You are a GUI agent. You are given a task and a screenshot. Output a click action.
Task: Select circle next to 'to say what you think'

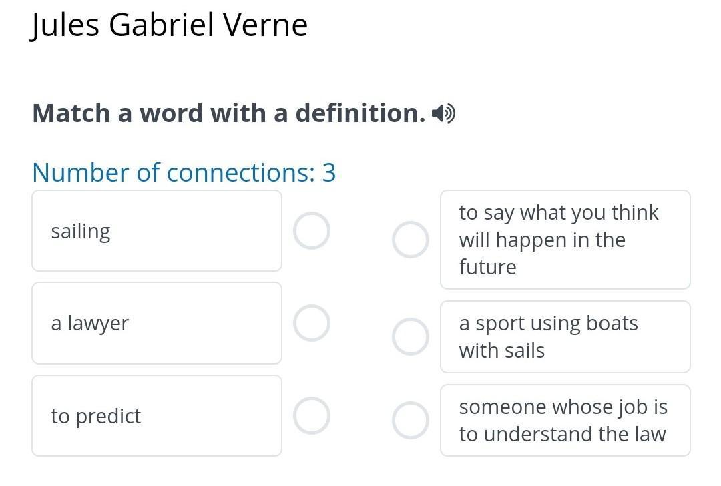pos(410,240)
